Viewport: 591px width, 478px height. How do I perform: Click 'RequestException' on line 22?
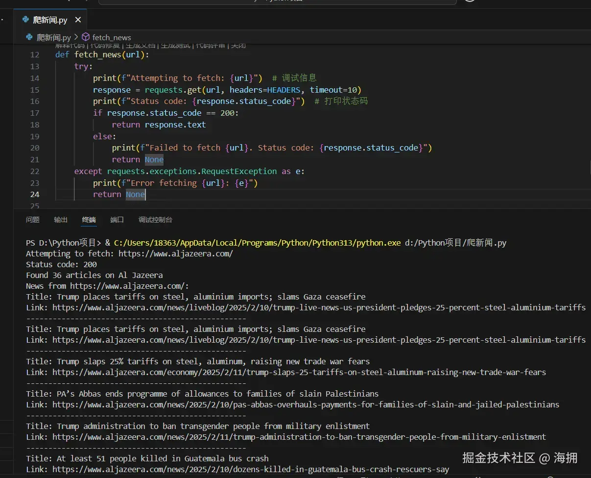(x=239, y=171)
